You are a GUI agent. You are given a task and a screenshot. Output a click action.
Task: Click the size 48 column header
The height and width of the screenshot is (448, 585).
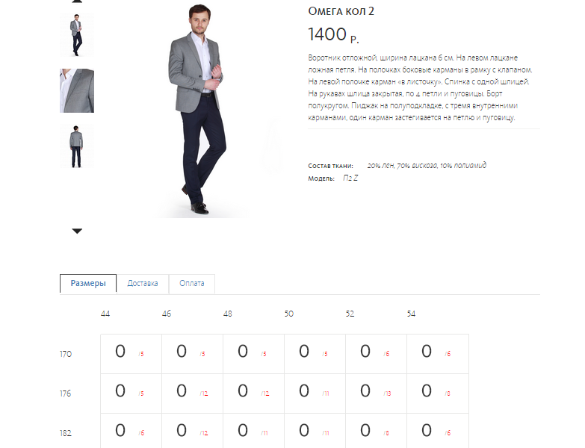click(x=228, y=314)
